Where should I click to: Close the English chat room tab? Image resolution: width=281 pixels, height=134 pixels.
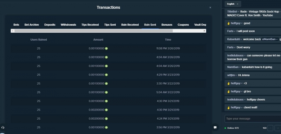pyautogui.click(x=237, y=4)
